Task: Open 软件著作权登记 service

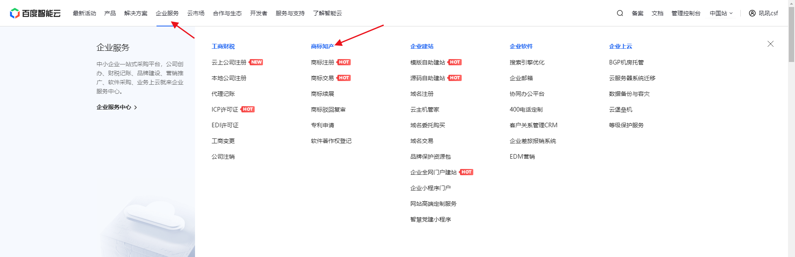Action: point(331,141)
